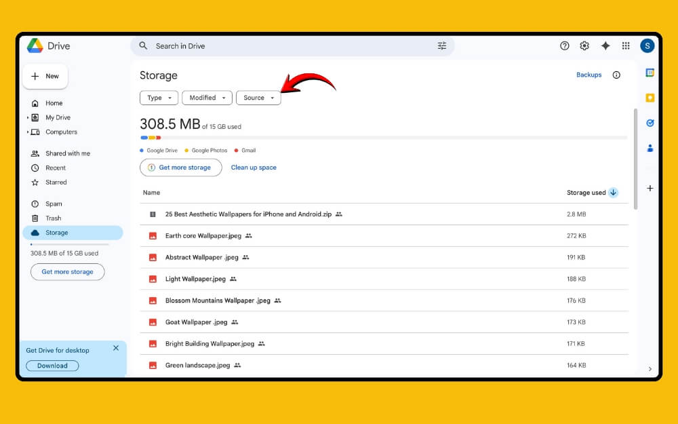Open the Google Calendar side panel

(650, 72)
